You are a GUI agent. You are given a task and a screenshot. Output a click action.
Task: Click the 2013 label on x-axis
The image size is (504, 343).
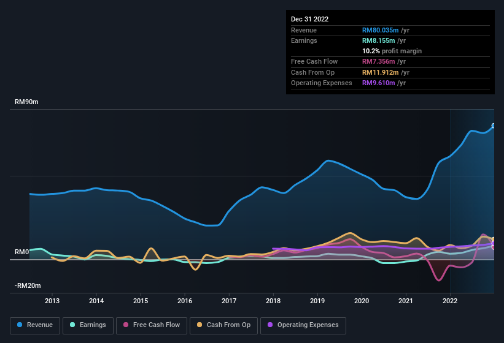coord(52,301)
